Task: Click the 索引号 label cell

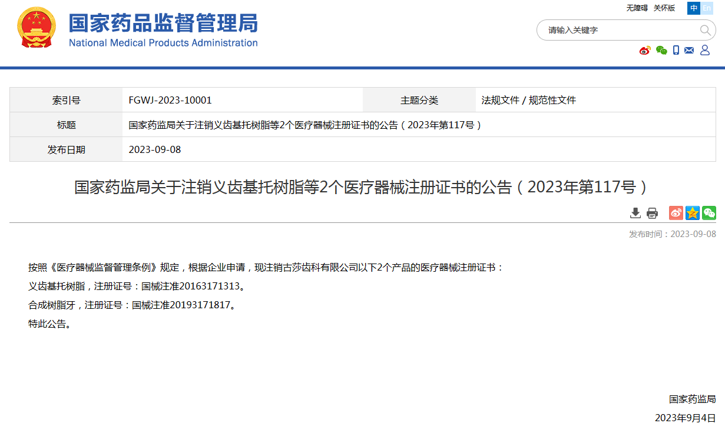Action: [x=66, y=100]
